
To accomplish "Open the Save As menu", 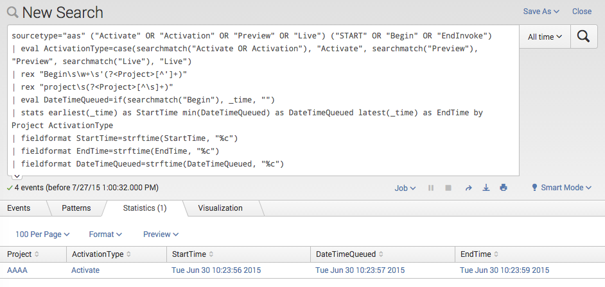I will [x=541, y=12].
